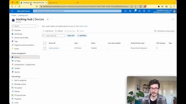Open a new browser tab
Viewport: 186px width, 104px height.
click(x=78, y=3)
